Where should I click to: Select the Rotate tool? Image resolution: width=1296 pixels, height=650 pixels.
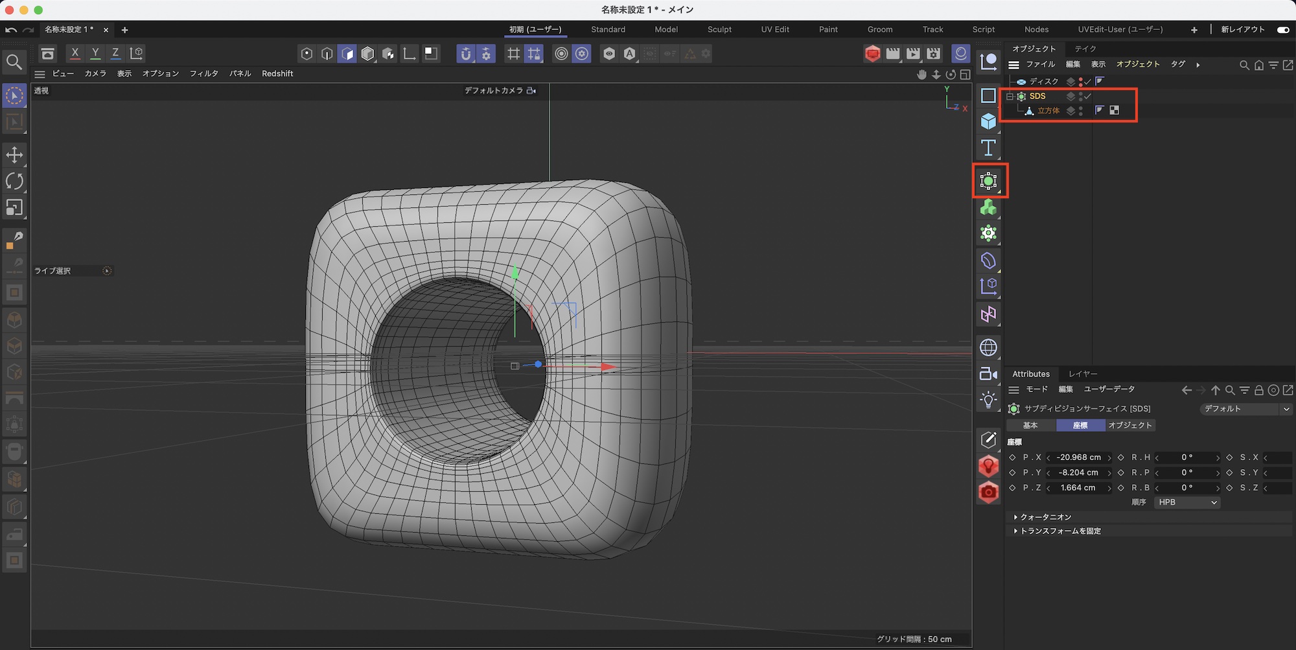coord(14,181)
